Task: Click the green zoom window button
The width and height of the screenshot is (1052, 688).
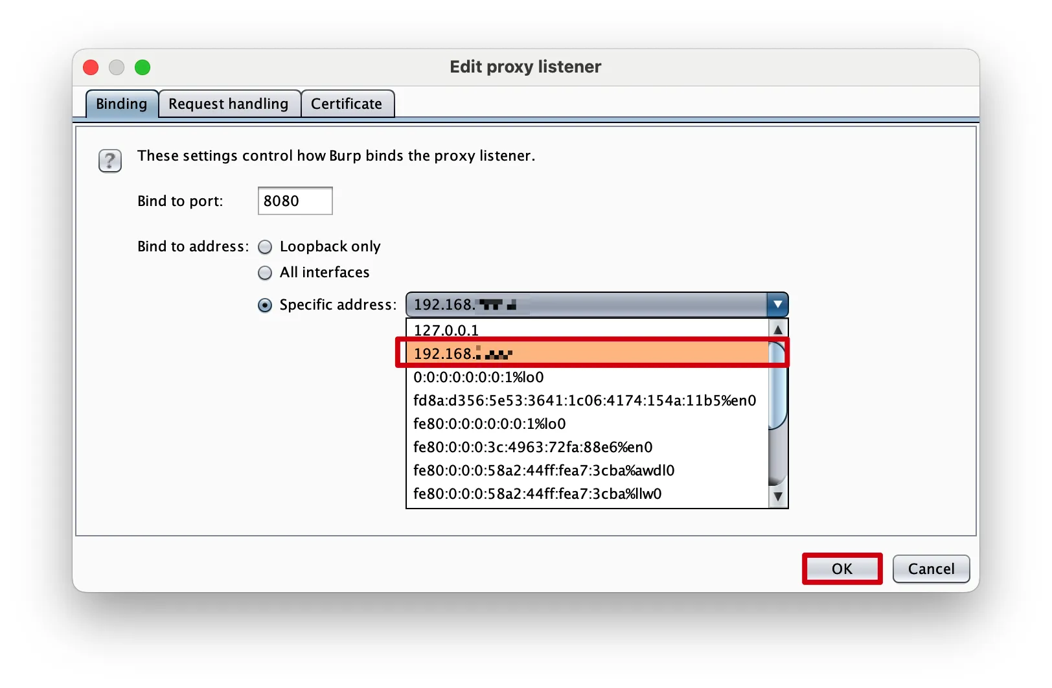Action: tap(143, 67)
